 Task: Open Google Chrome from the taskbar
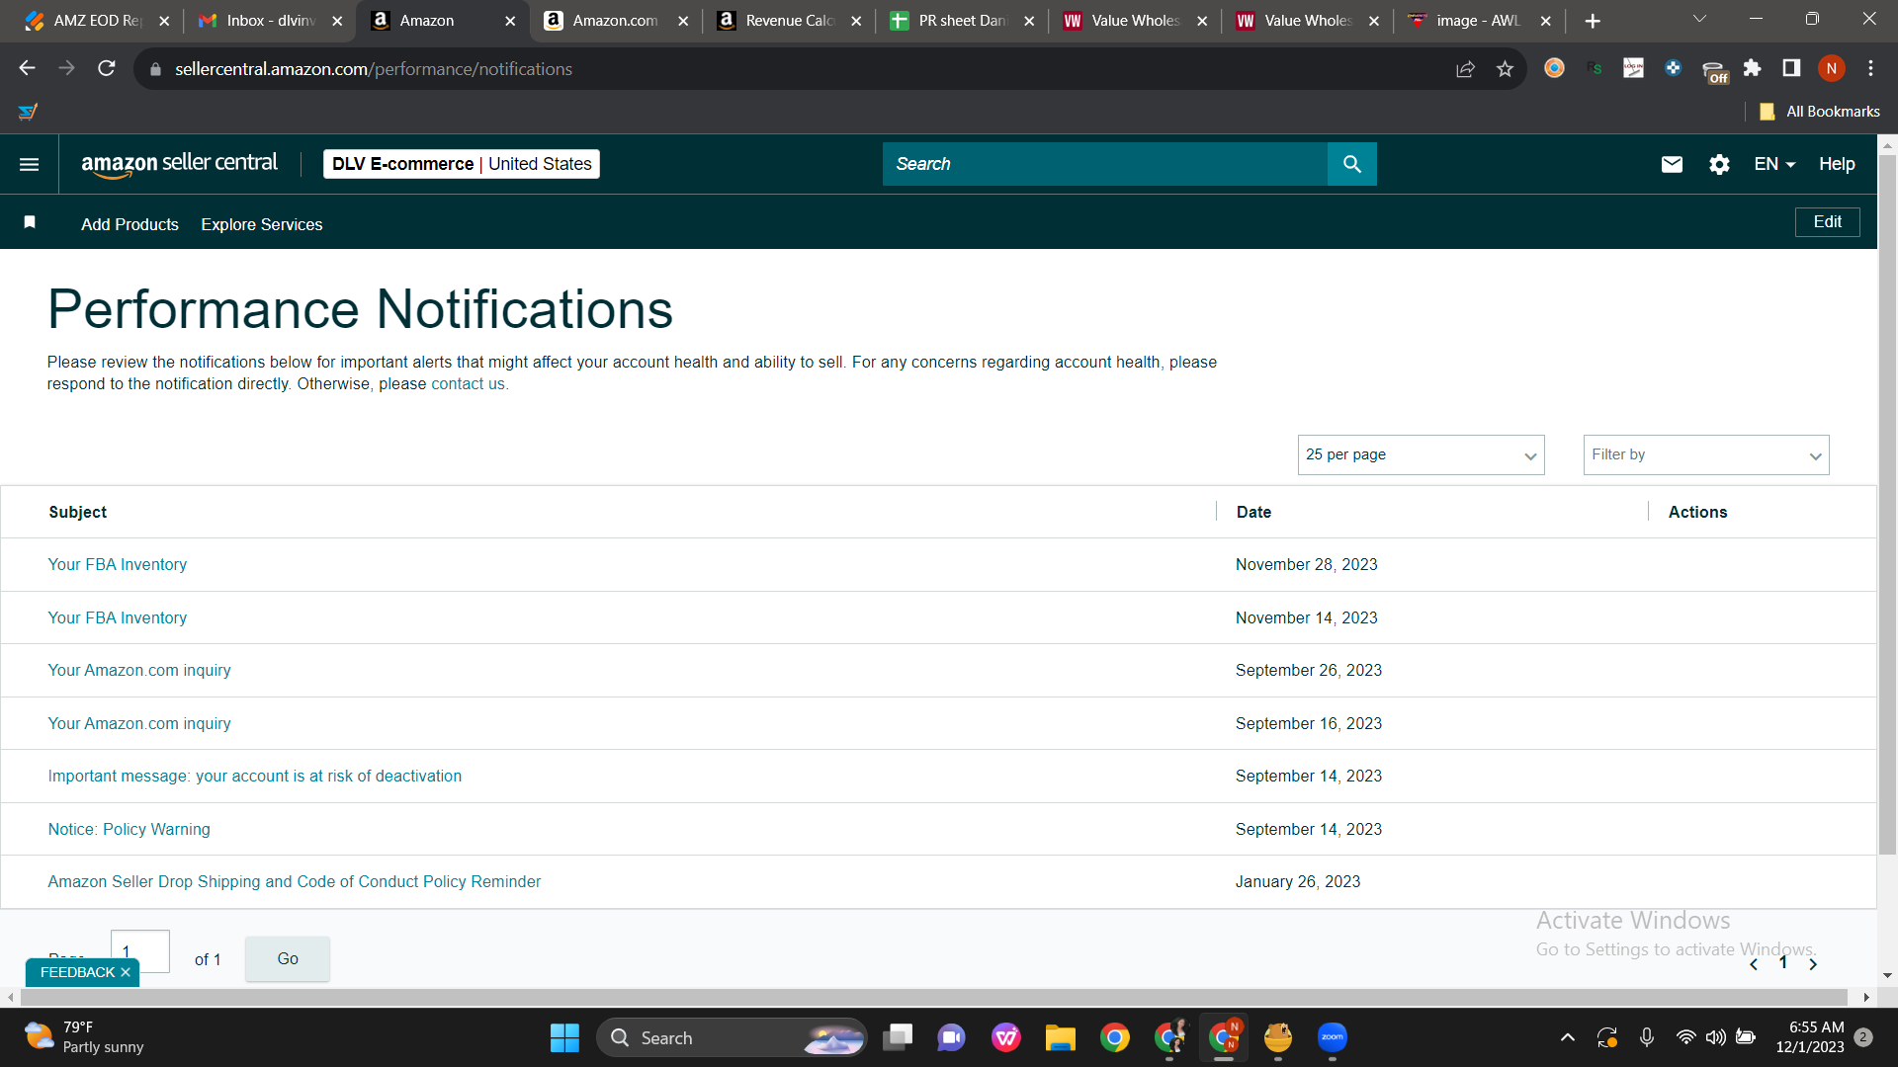coord(1115,1037)
